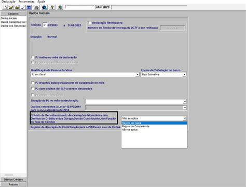Choose Não se aplica in the open list
The width and height of the screenshot is (246, 187).
click(154, 129)
